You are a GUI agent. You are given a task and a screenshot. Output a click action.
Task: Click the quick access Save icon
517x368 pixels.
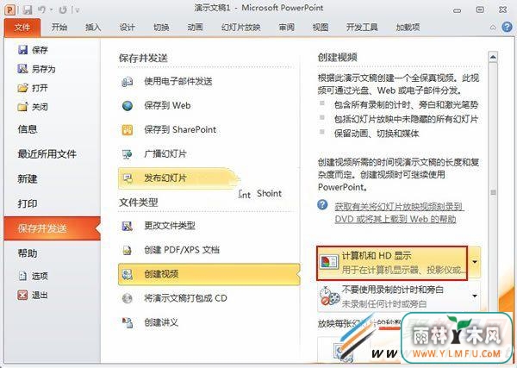coord(28,9)
